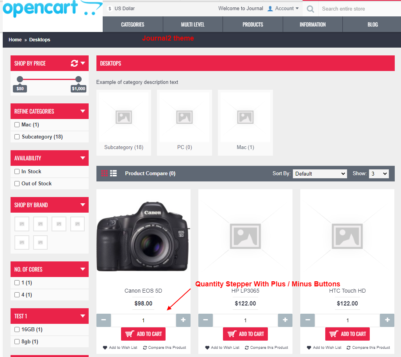Reset the Shop By Price filter

point(74,63)
